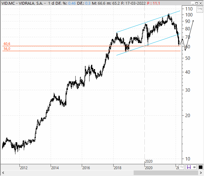204x176 pixels.
Task: Click the horizontal scrollbar thumb
Action: click(166, 173)
